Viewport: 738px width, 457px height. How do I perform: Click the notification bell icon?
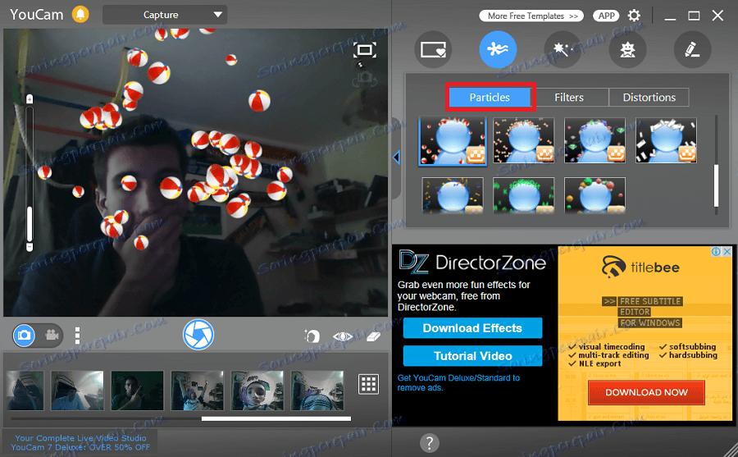click(80, 14)
